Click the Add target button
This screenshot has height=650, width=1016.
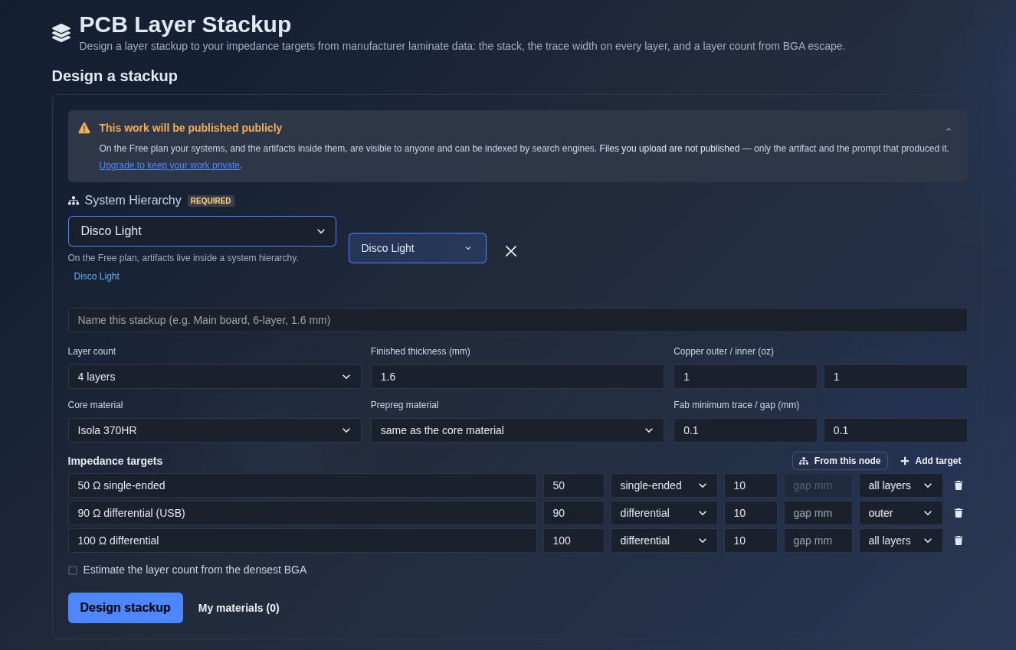click(x=930, y=461)
